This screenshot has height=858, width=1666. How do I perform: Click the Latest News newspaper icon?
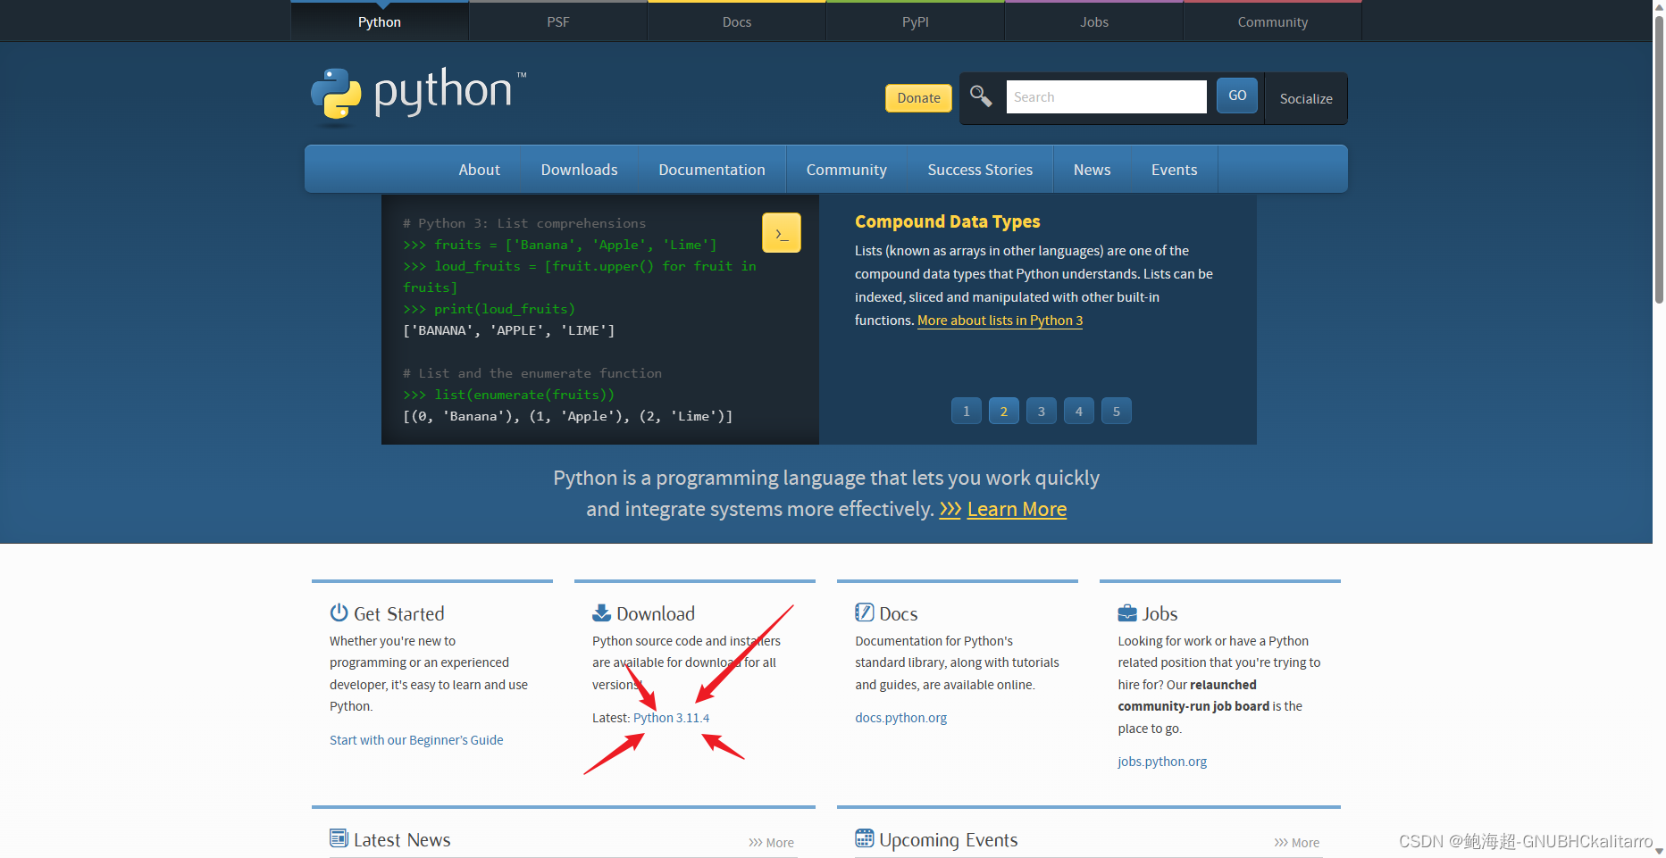point(339,838)
